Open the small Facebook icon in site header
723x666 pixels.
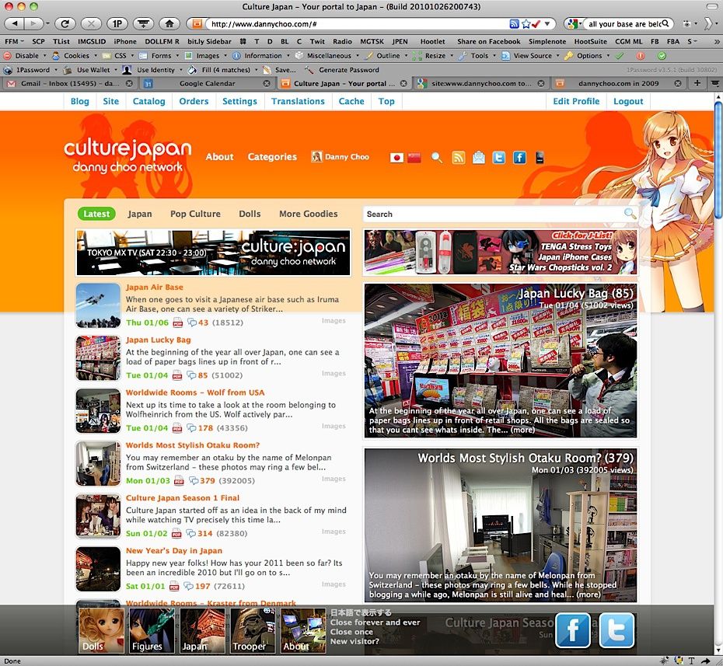(519, 158)
